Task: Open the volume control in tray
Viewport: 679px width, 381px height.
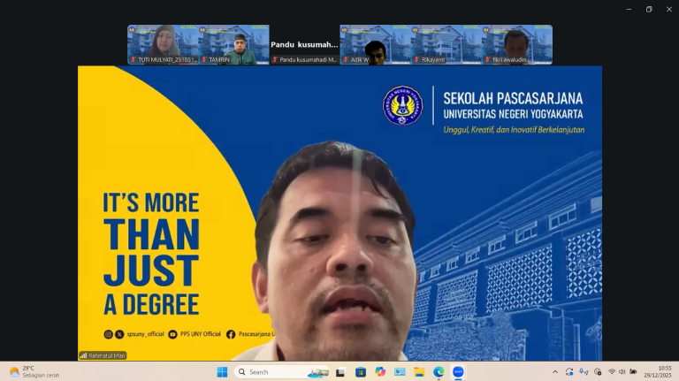Action: (622, 372)
